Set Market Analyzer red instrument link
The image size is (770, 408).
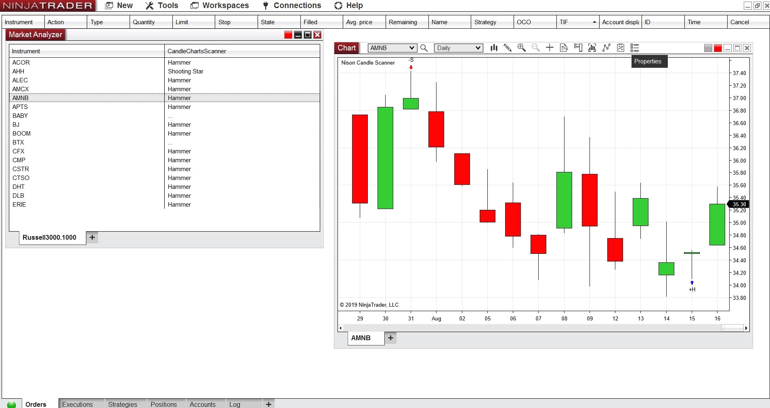coord(288,35)
